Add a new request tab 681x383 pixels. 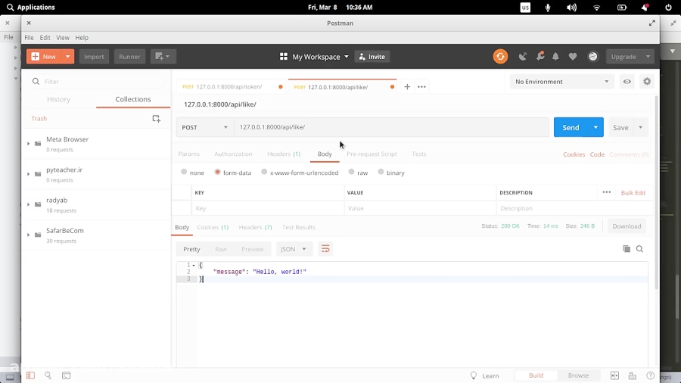tap(407, 87)
